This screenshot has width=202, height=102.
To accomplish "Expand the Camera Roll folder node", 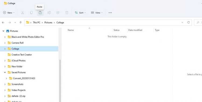I will coord(5,43).
